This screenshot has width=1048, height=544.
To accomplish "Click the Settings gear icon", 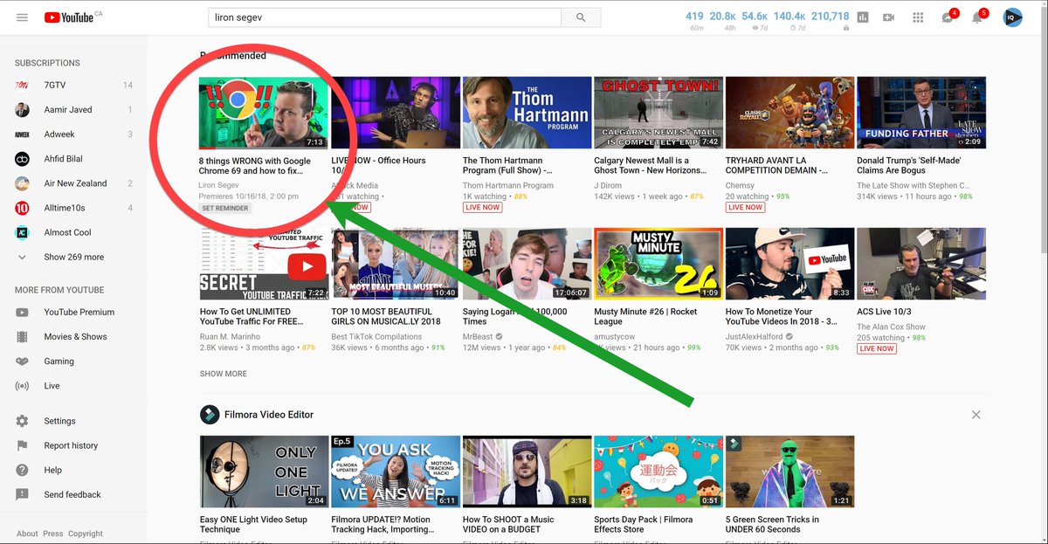I will 23,421.
